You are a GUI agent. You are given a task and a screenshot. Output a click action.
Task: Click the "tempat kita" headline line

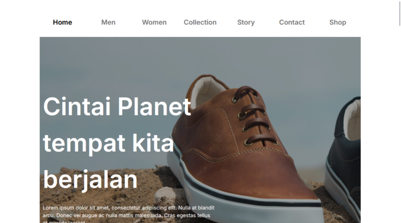[x=109, y=143]
